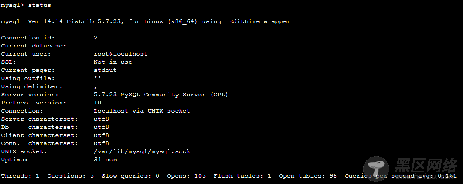Image resolution: width=463 pixels, height=184 pixels.
Task: Click the EditLine wrapper text
Action: [260, 21]
